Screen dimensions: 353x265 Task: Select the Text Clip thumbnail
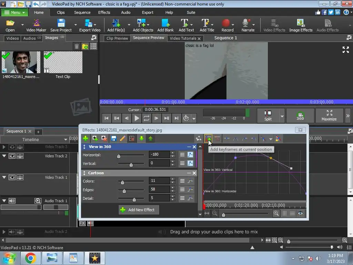[x=63, y=62]
